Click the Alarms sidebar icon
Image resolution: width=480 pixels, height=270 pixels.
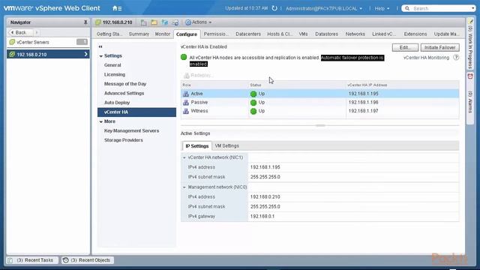click(470, 76)
